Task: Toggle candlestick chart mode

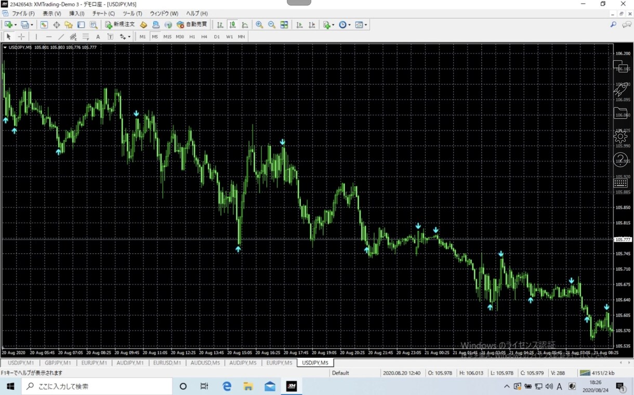Action: tap(232, 24)
